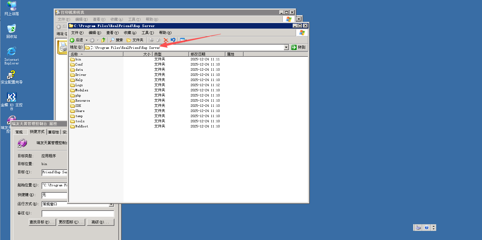Open Network Neighborhood (网上邻居) desktop icon
Viewport: 482px width, 240px height.
pos(12,8)
